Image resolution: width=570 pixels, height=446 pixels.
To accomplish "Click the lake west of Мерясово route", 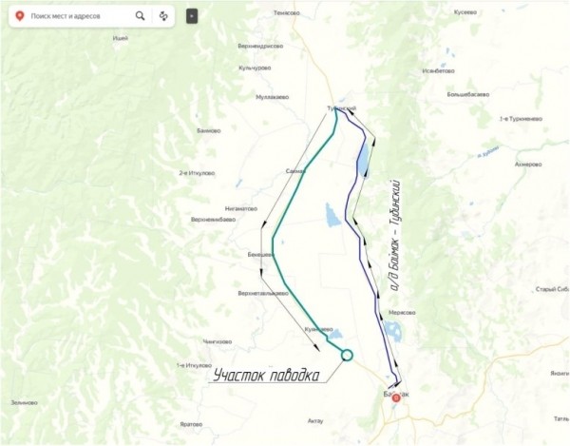I will (x=393, y=331).
